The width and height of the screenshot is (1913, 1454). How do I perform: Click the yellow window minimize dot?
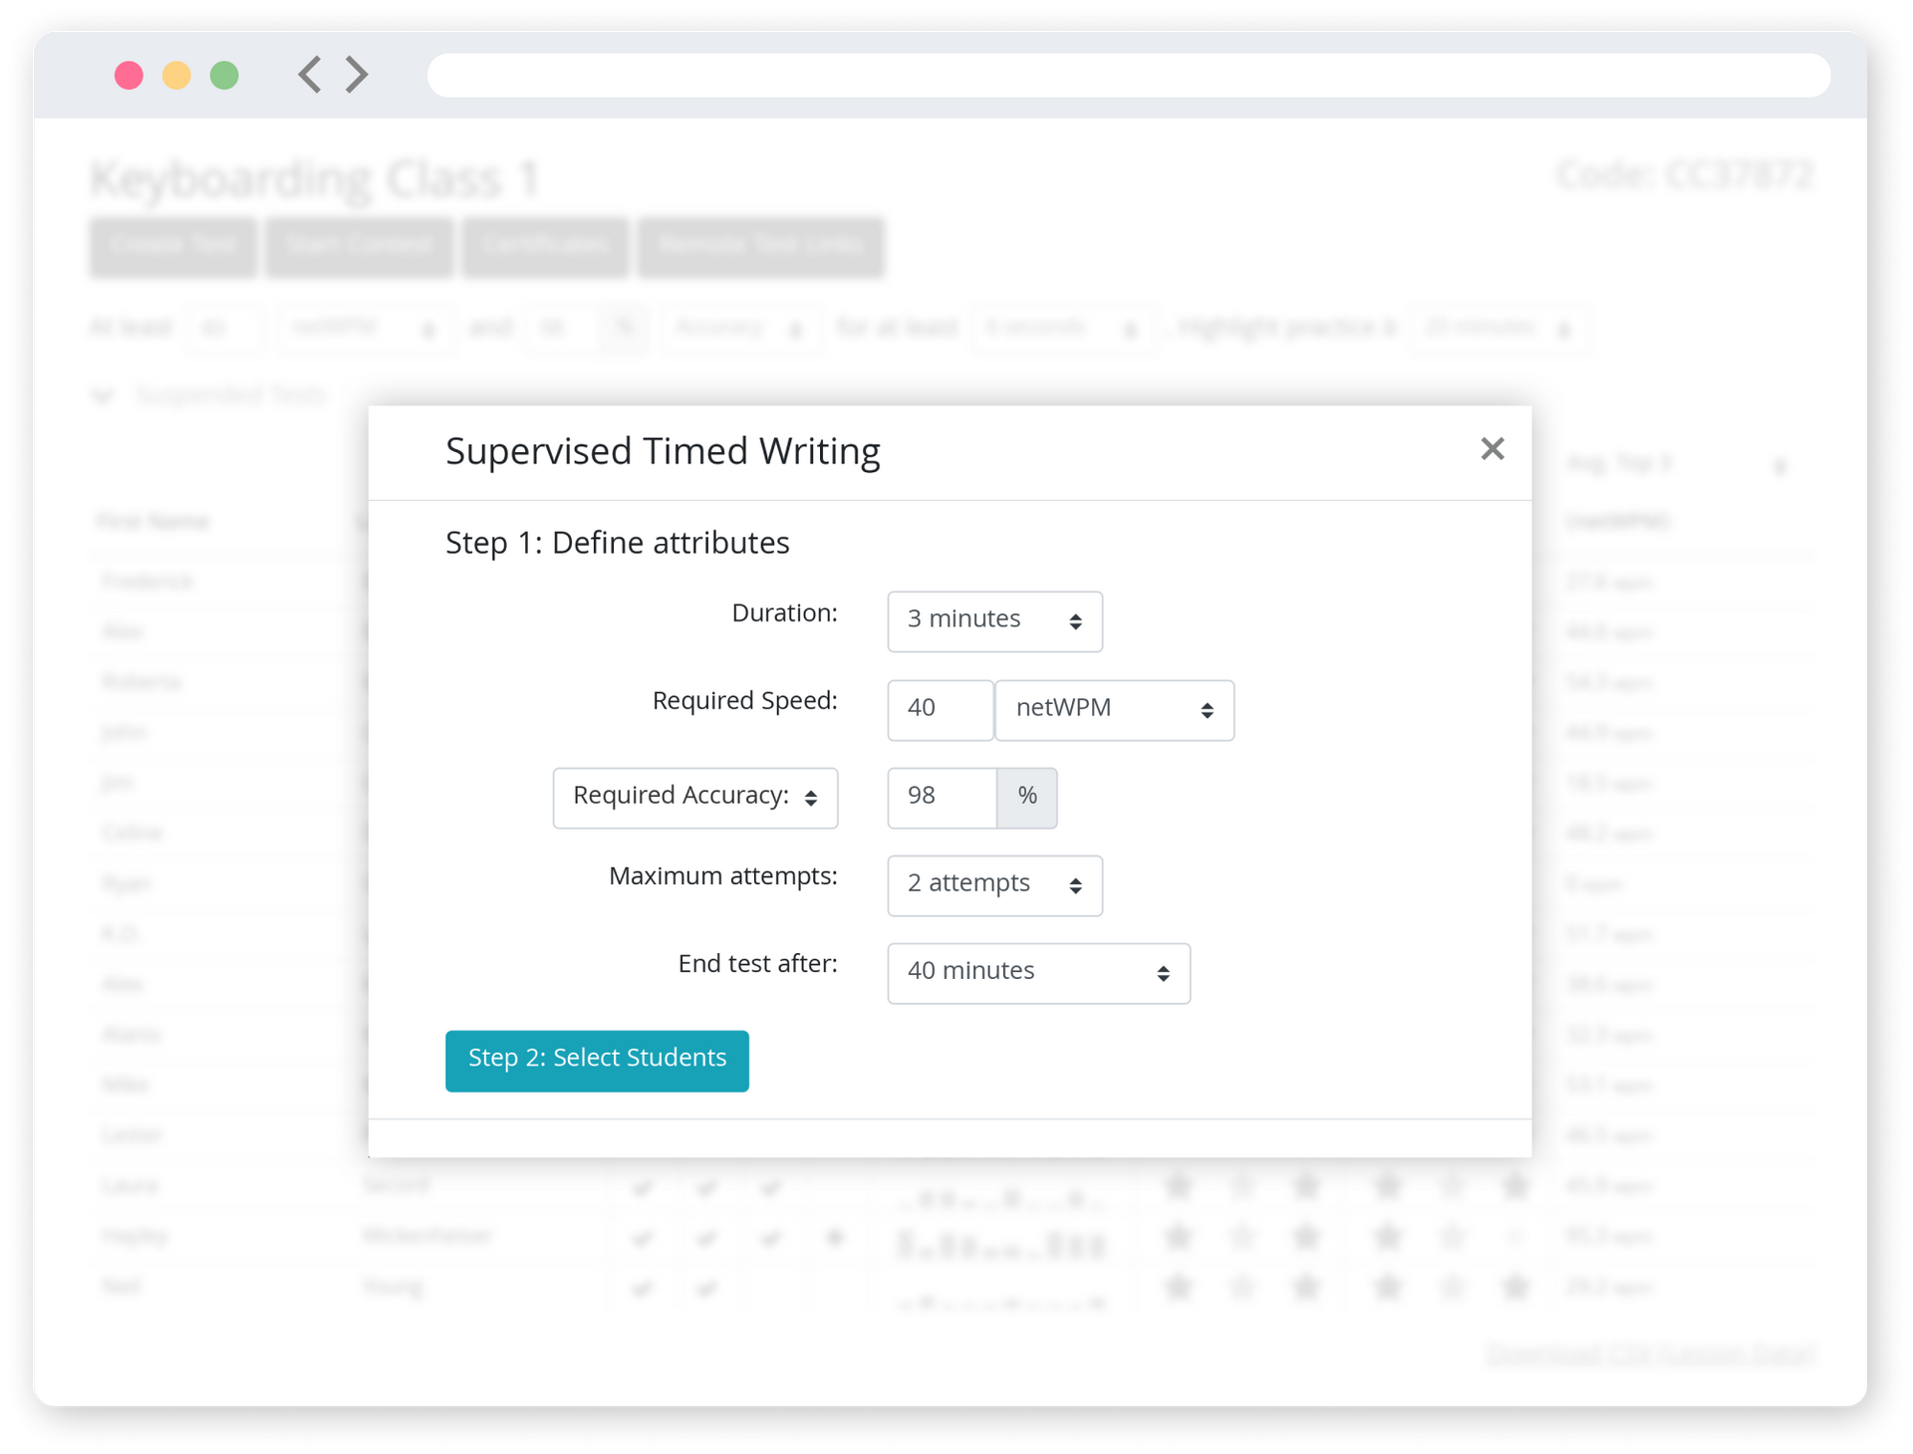click(176, 75)
